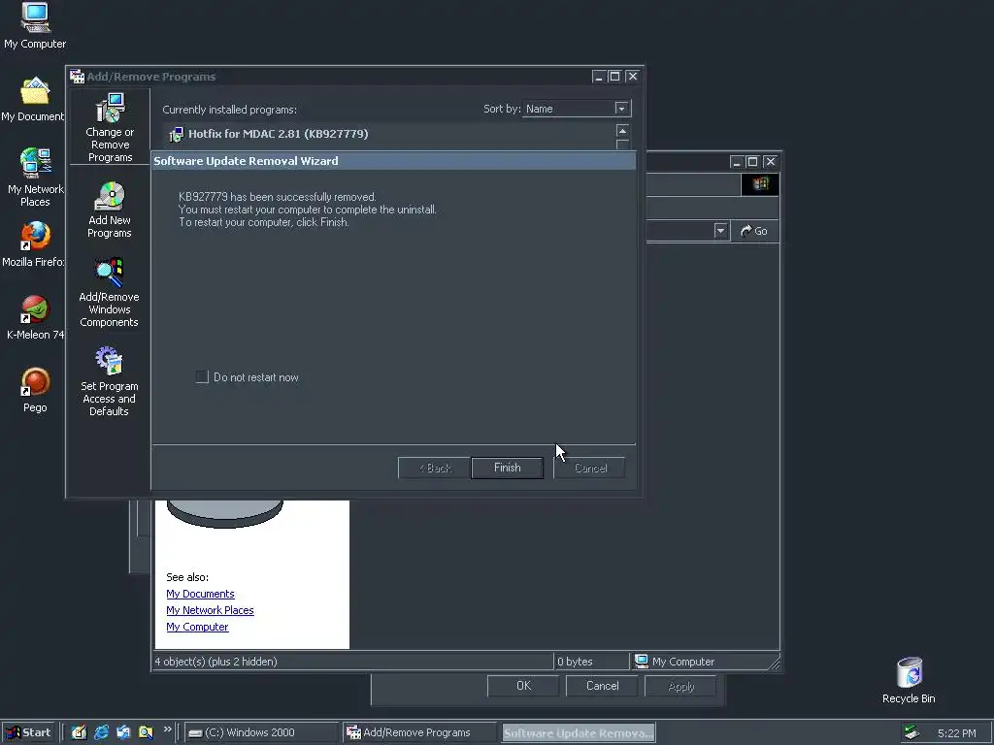This screenshot has width=994, height=745.
Task: Click the Add/Remove Programs title bar icon
Action: [x=78, y=77]
